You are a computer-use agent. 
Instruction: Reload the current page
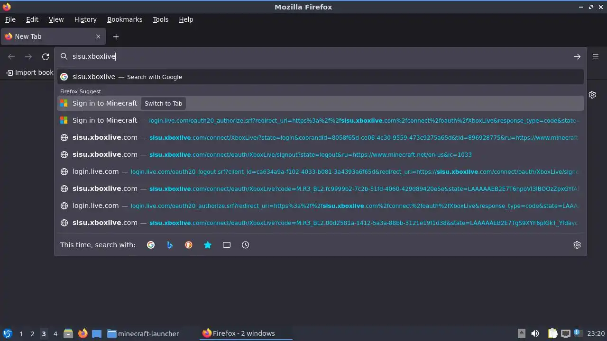[46, 57]
